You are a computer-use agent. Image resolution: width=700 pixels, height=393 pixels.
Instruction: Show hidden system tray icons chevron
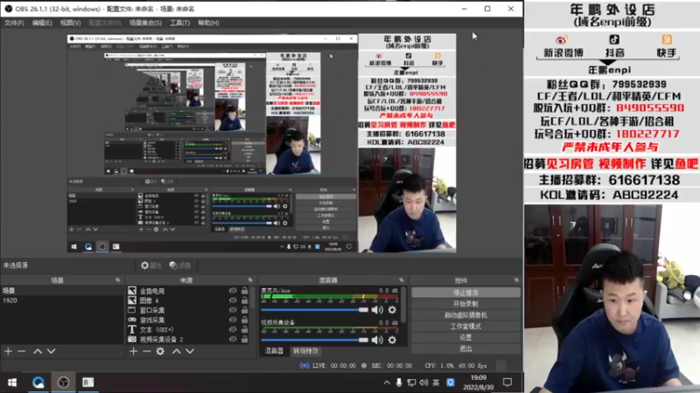pyautogui.click(x=387, y=383)
